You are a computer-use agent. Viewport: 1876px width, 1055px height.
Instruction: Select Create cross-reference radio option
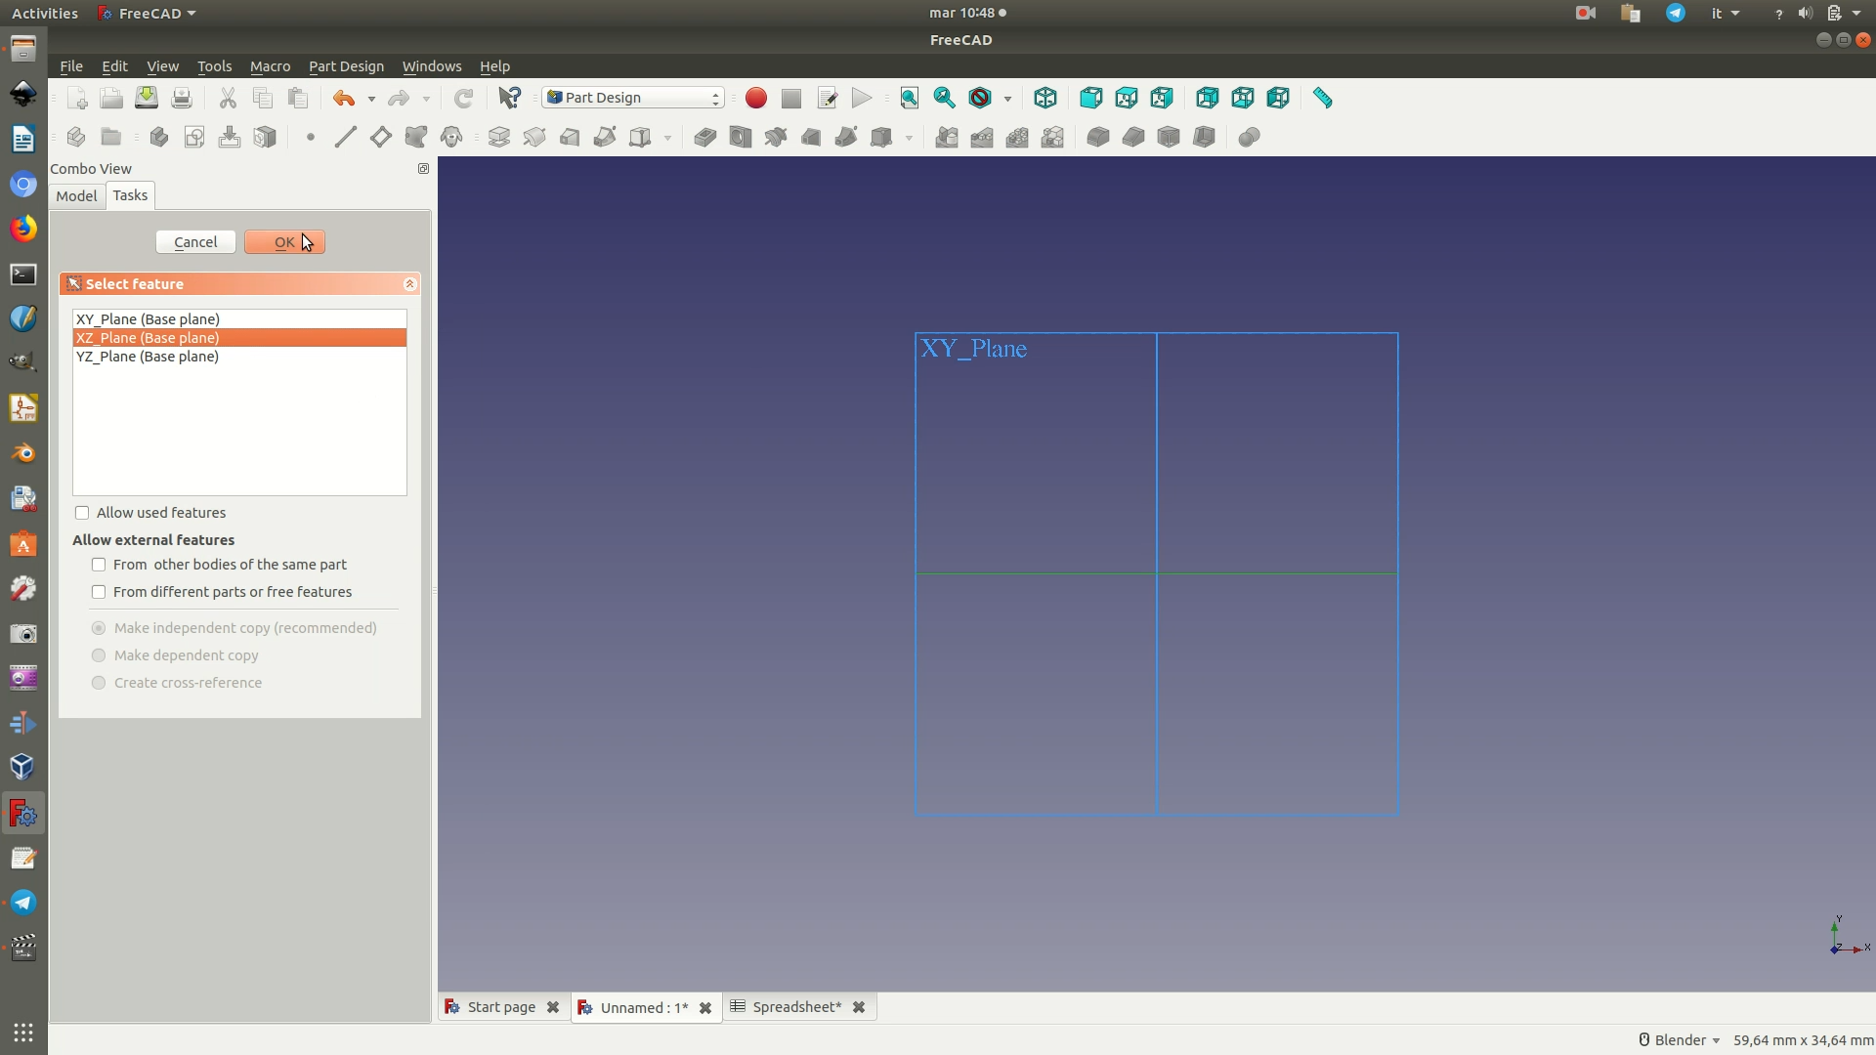(x=99, y=683)
